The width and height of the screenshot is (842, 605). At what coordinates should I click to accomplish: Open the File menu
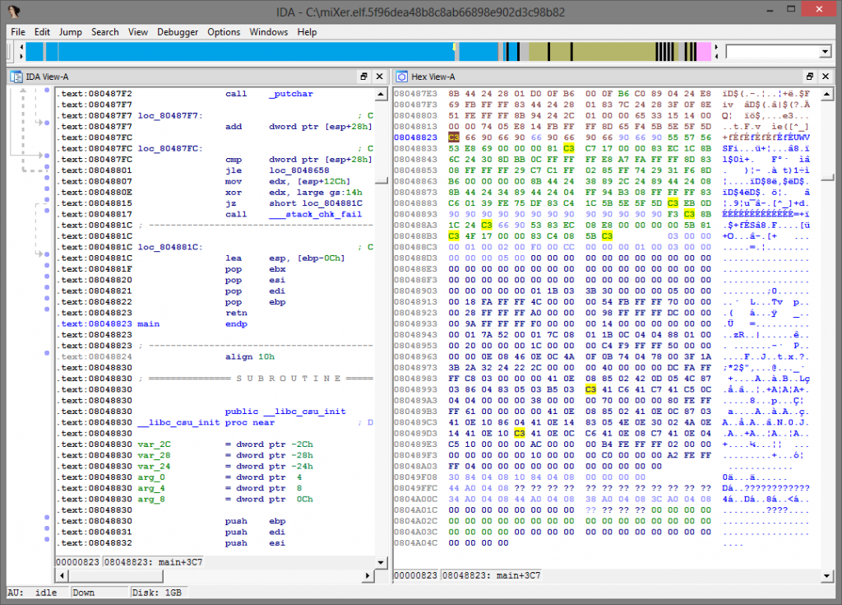(18, 32)
